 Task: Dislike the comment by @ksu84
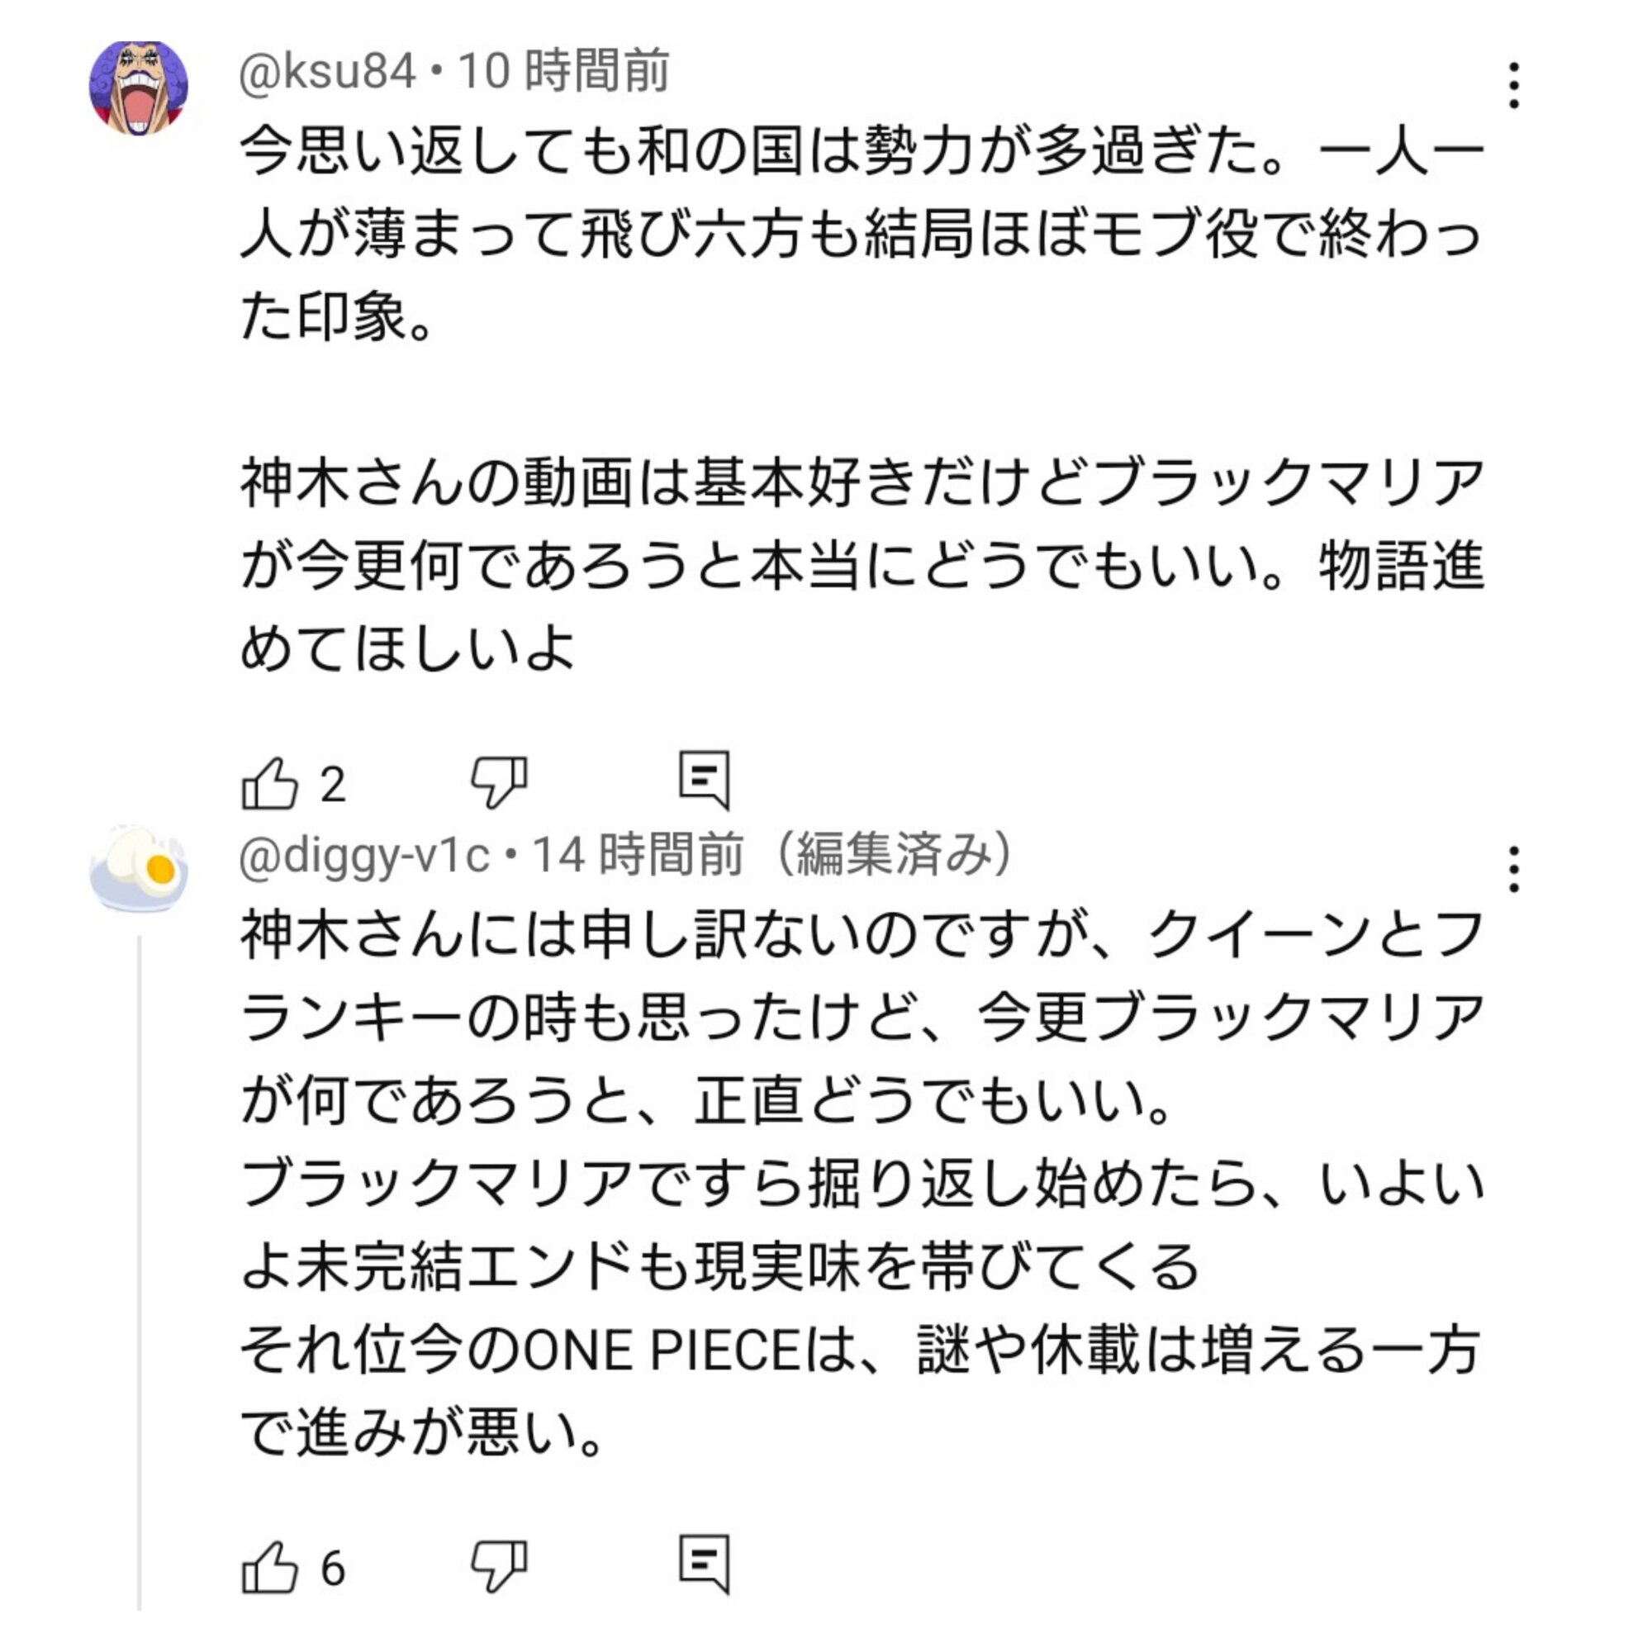(x=500, y=781)
